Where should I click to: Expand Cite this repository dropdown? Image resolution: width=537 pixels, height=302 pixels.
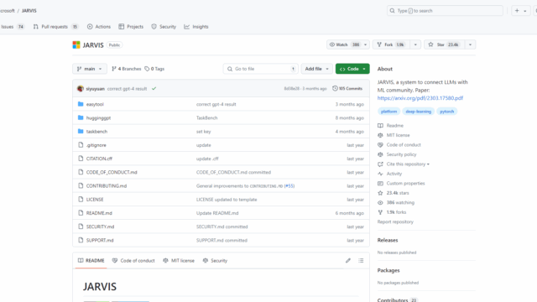click(404, 164)
